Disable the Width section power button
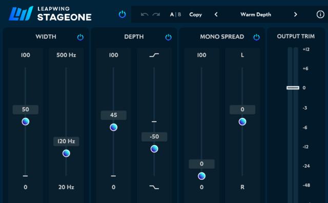 pyautogui.click(x=80, y=37)
